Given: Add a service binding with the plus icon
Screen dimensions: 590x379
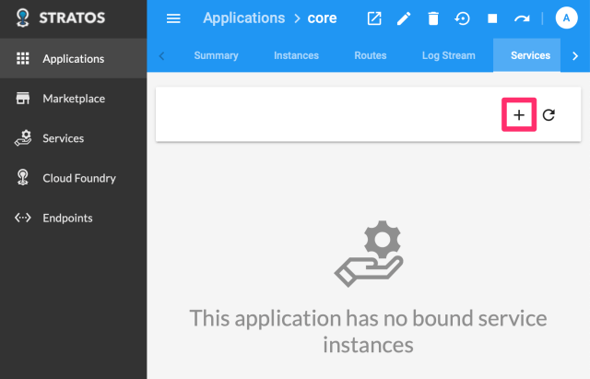Looking at the screenshot, I should [519, 115].
